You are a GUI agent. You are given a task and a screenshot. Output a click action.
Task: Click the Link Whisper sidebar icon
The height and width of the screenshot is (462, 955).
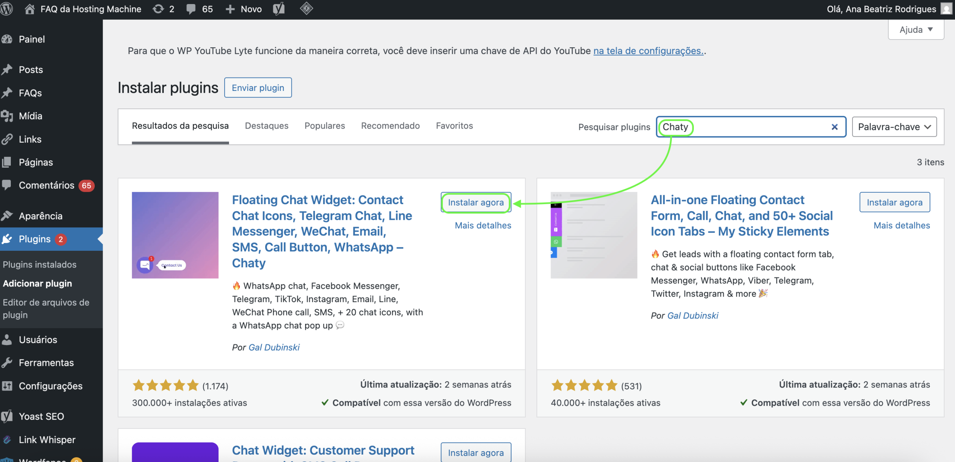tap(7, 440)
